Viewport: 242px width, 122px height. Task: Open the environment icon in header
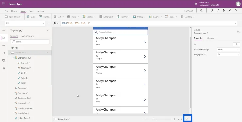[196, 4]
